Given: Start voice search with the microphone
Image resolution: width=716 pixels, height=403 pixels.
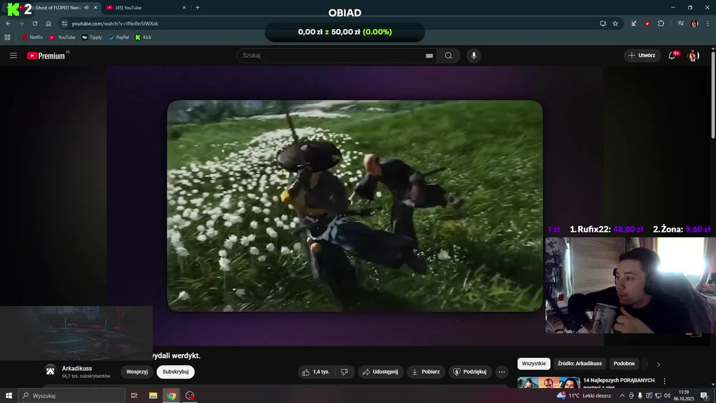Looking at the screenshot, I should tap(474, 55).
